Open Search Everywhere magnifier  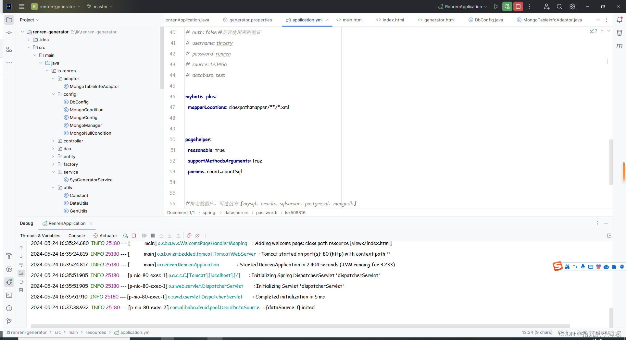click(559, 6)
